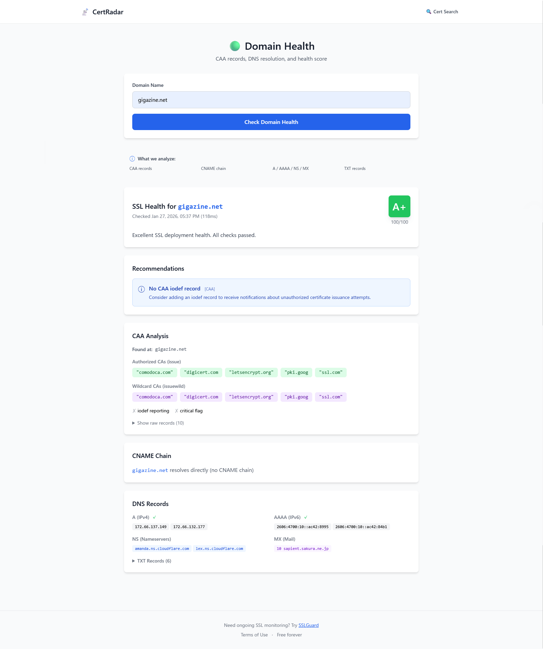Open Terms of Use footer link
543x649 pixels.
pos(254,635)
